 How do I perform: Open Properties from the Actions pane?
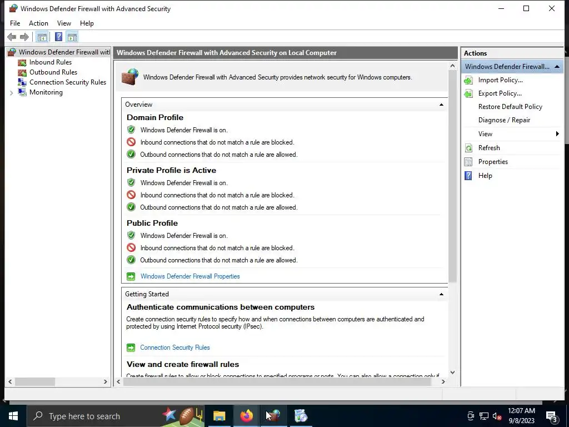pos(493,162)
